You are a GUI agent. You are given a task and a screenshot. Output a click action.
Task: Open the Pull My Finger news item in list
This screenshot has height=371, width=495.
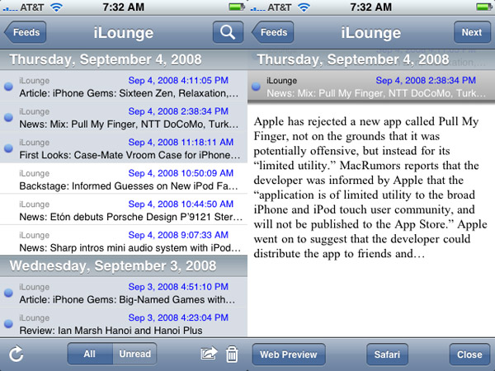124,117
